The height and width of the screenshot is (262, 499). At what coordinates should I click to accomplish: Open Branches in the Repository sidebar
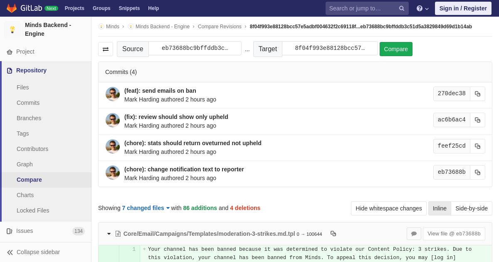tap(29, 118)
